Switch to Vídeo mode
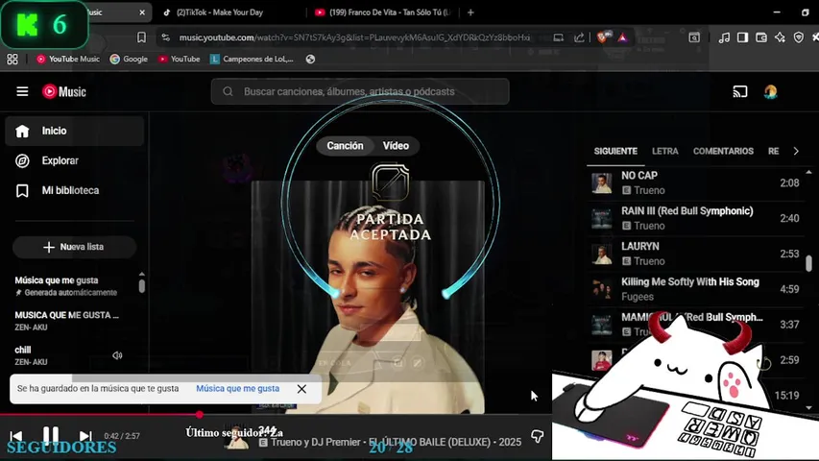 tap(396, 146)
